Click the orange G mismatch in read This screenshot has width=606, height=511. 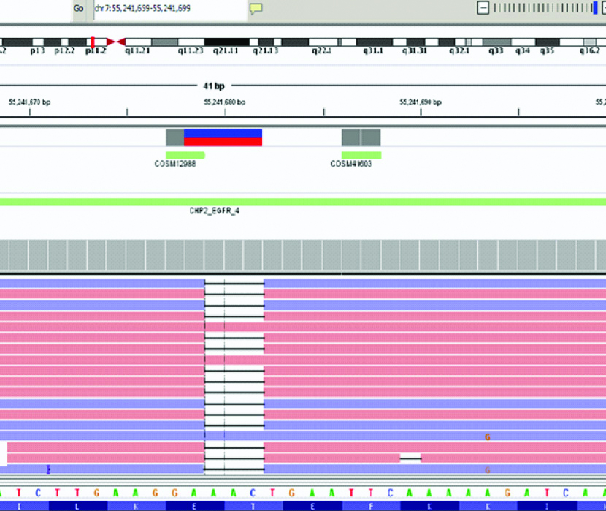click(487, 436)
